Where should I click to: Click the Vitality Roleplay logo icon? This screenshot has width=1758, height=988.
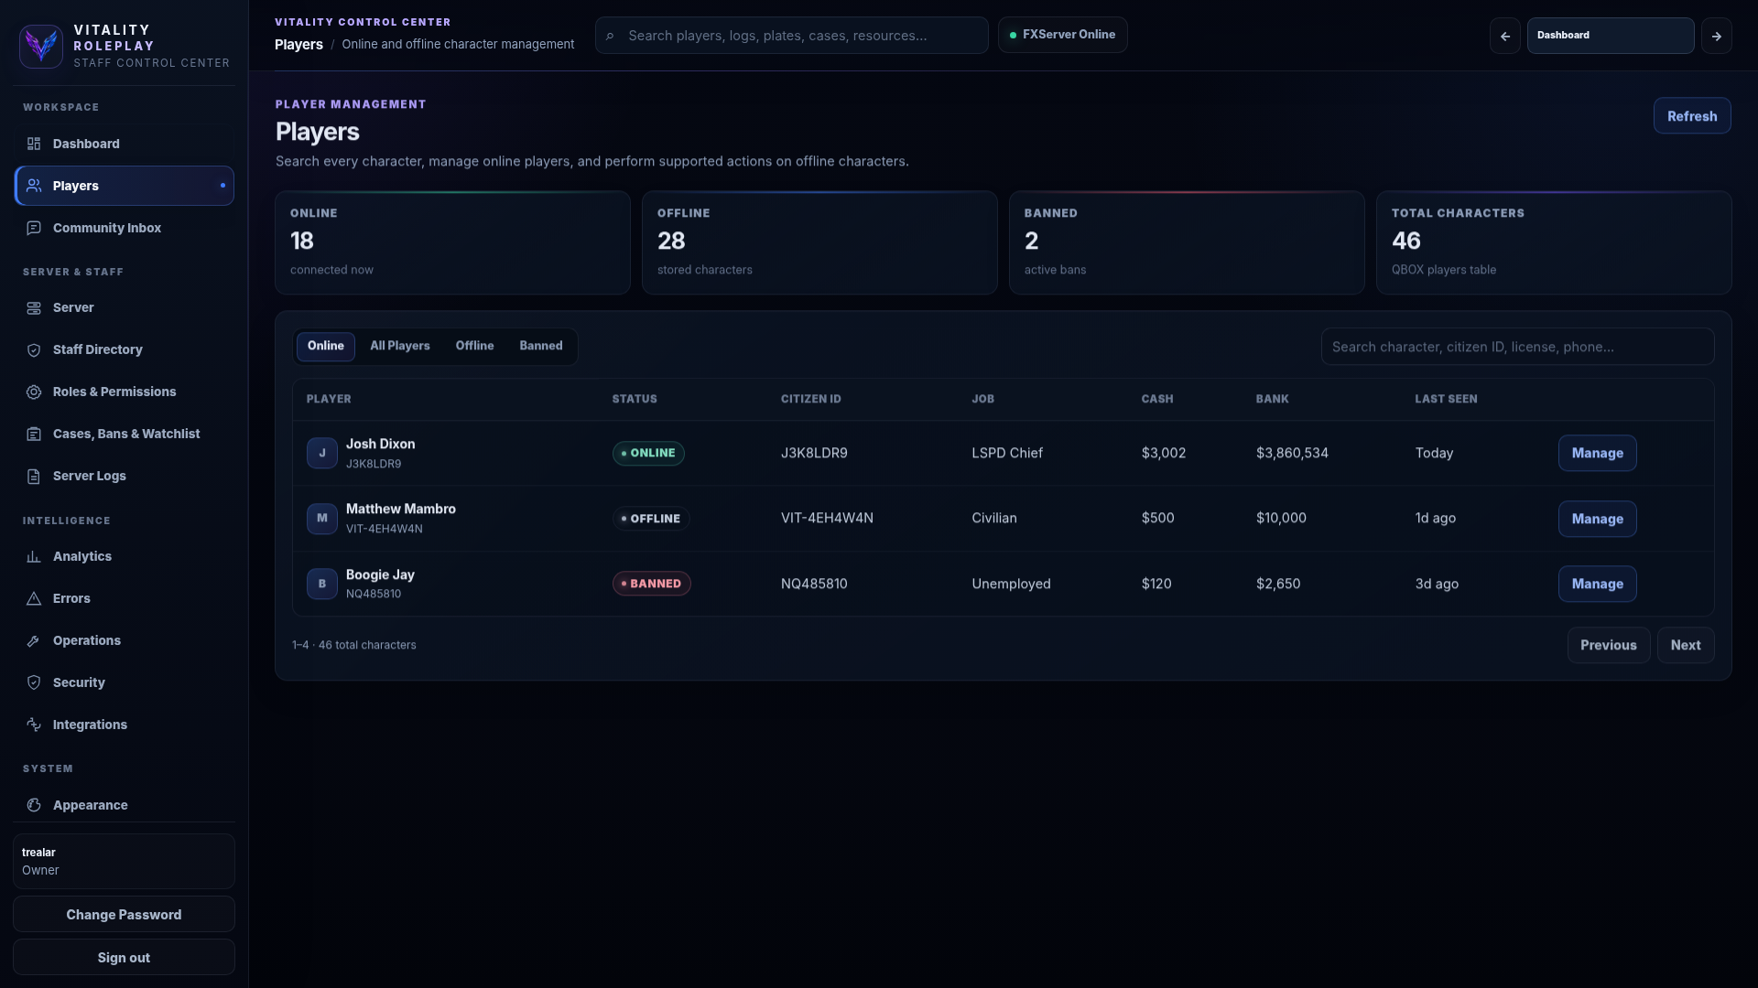coord(41,46)
